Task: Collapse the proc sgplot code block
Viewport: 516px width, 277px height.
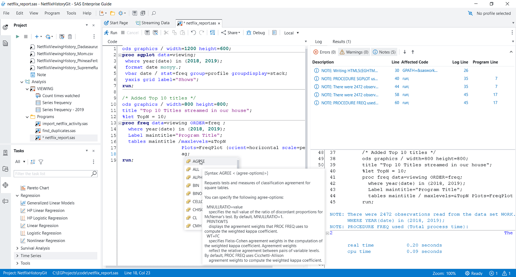Action: click(x=120, y=55)
